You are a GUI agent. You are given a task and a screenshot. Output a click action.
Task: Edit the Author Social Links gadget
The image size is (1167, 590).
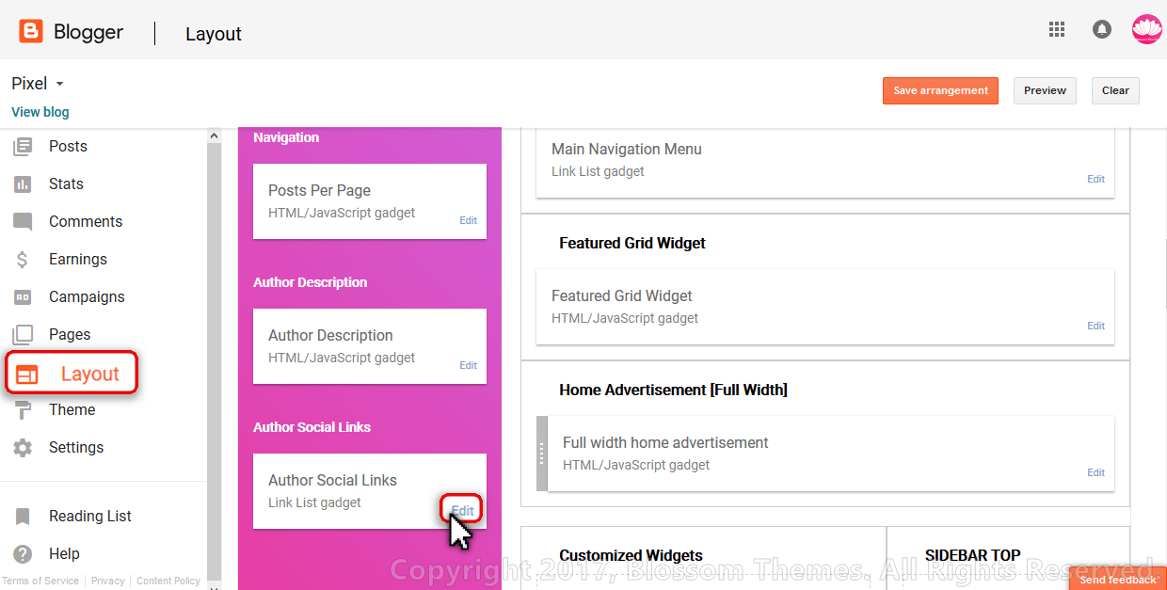[462, 510]
